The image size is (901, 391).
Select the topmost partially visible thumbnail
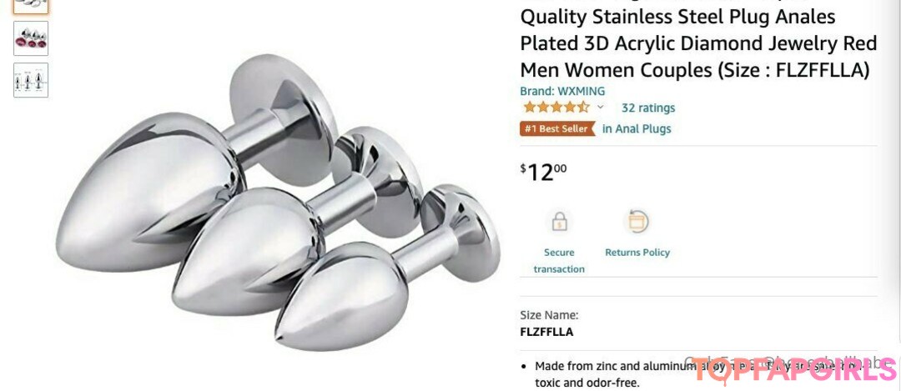(x=31, y=7)
